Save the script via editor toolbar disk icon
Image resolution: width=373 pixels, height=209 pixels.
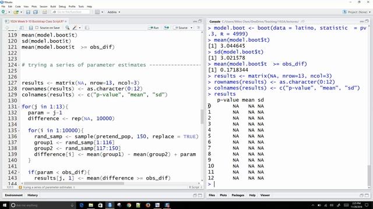pyautogui.click(x=31, y=28)
